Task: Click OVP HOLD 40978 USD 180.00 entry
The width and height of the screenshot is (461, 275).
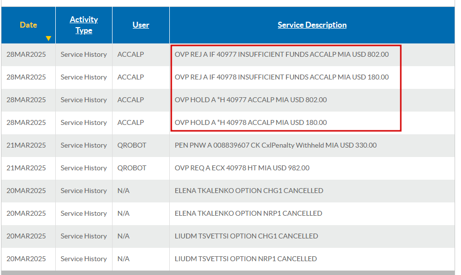Action: coord(251,122)
